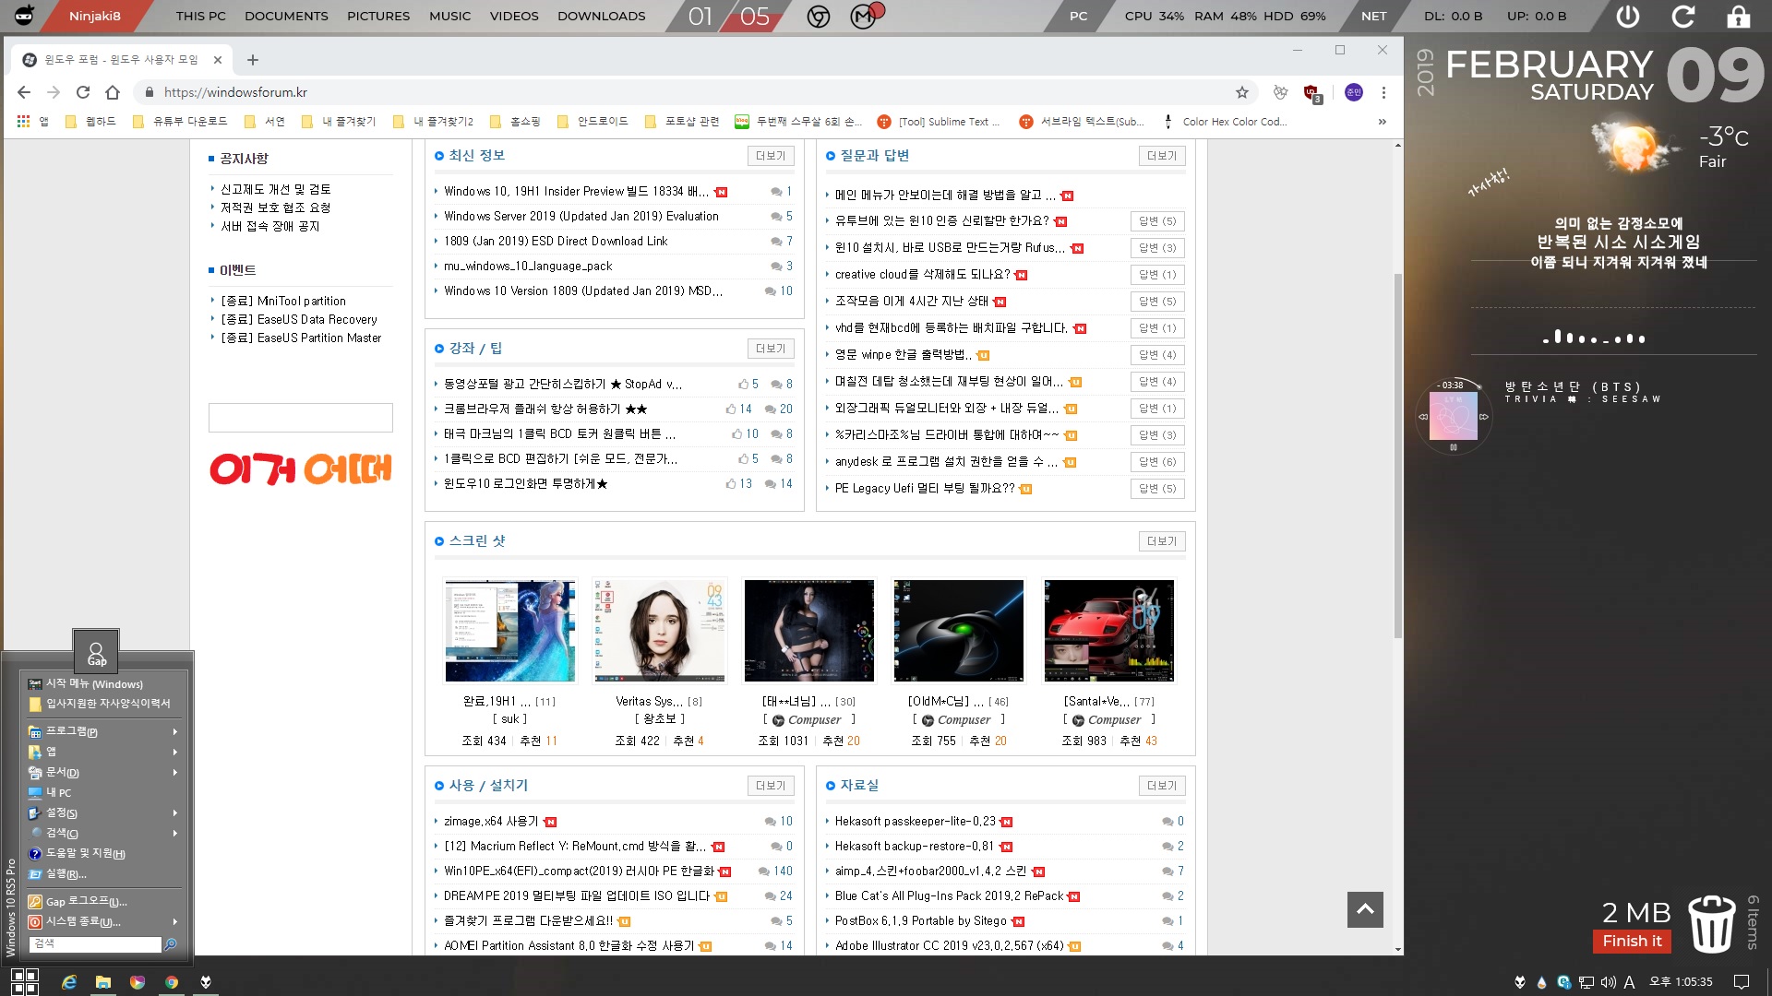1772x996 pixels.
Task: Open the notification center icon
Action: (1742, 982)
